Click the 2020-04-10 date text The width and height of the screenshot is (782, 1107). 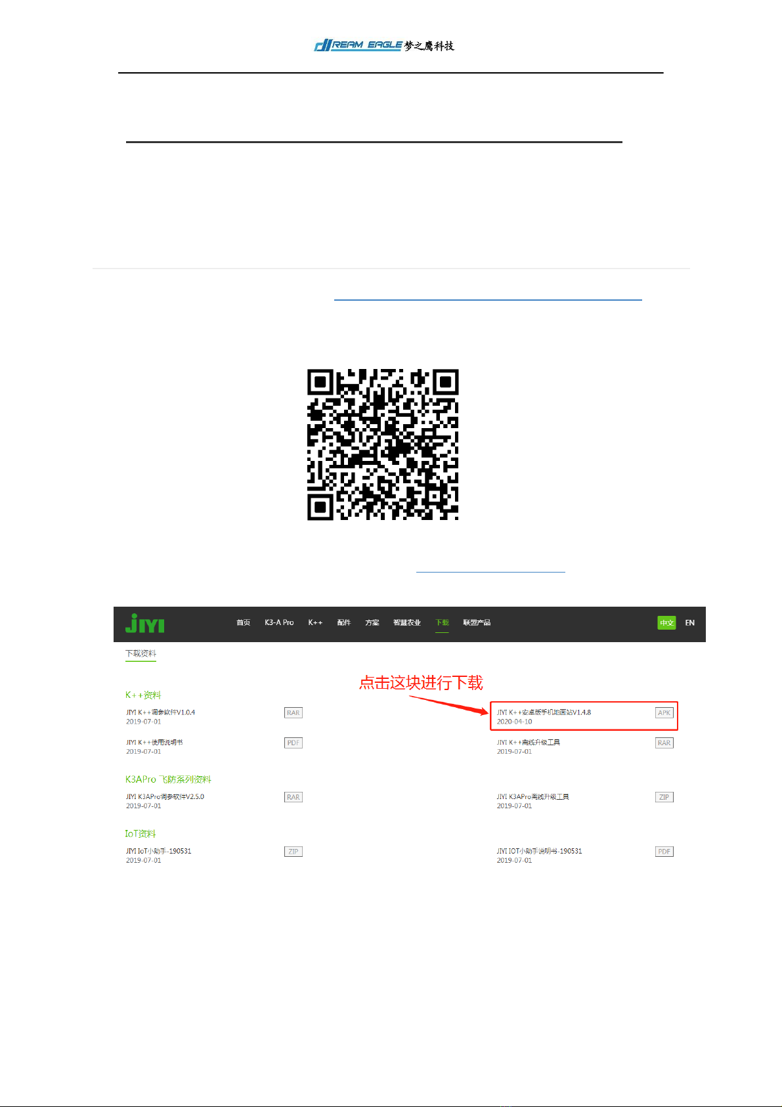tap(515, 722)
